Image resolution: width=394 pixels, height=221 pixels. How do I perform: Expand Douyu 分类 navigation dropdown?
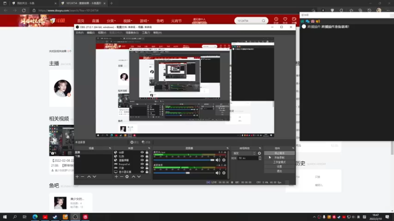(111, 21)
